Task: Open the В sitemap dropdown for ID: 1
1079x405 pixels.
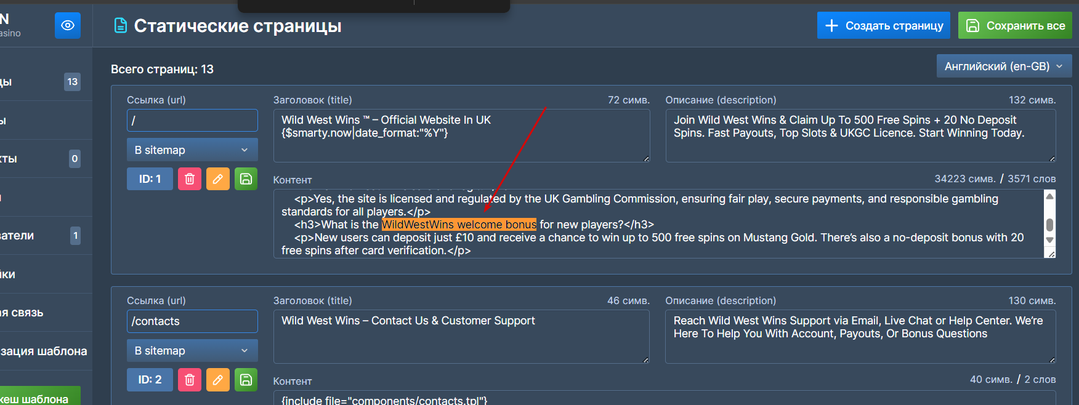Action: [192, 150]
